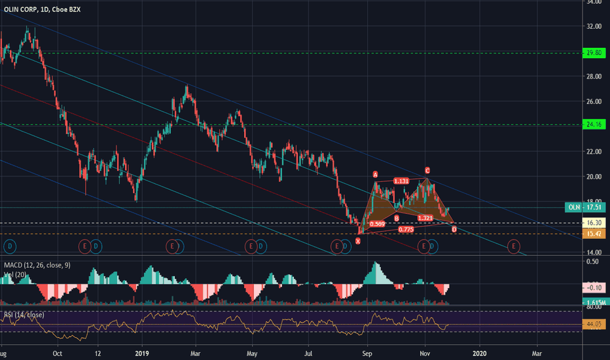Open the earnings E marker of early 2019
This screenshot has width=610, height=360.
pos(171,246)
